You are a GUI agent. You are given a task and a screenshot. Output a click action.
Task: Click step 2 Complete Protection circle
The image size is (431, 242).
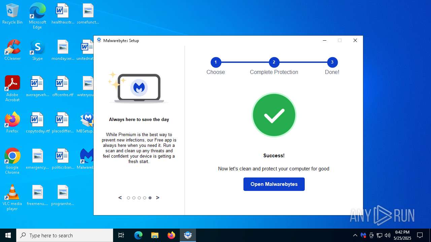(x=274, y=62)
